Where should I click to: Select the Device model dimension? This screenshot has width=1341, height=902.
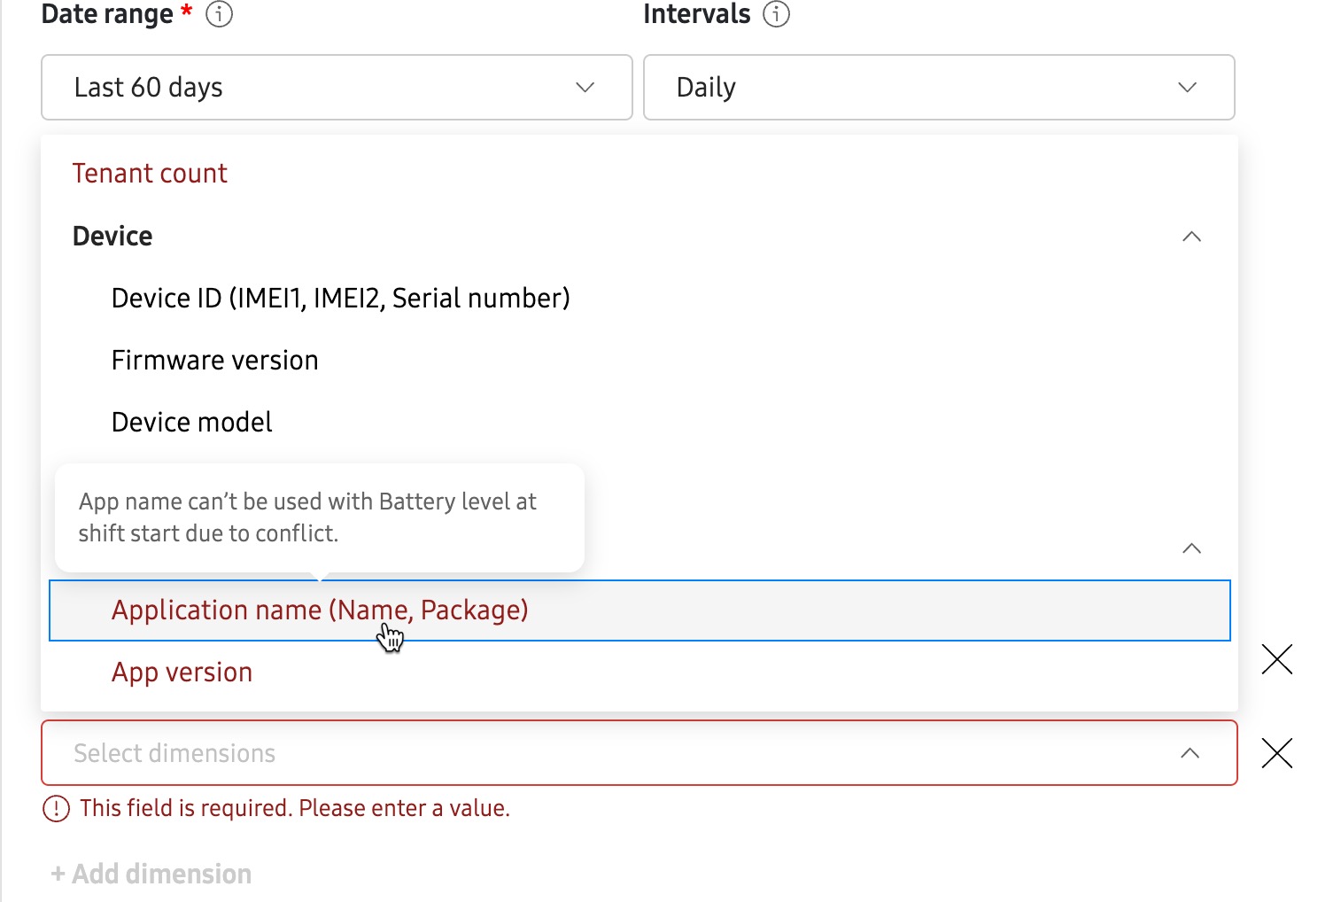pos(191,422)
